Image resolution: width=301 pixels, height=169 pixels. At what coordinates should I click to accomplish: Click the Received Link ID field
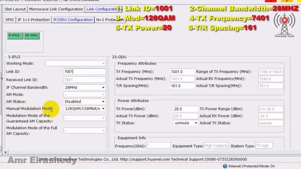click(85, 80)
